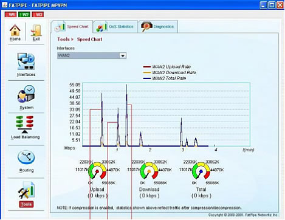285x220 pixels.
Task: Open the System settings icon
Action: click(x=26, y=94)
